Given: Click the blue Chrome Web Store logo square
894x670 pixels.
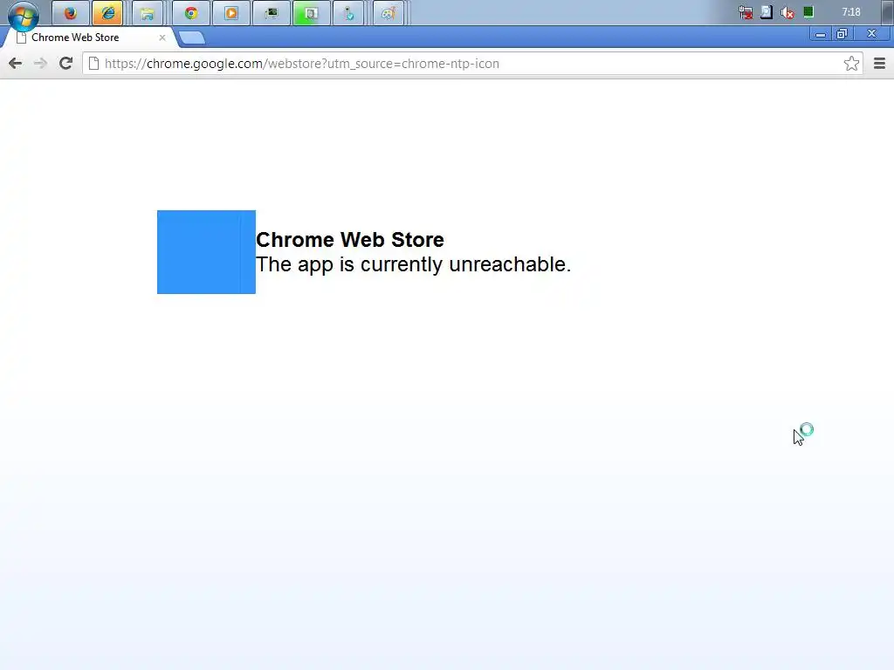Looking at the screenshot, I should point(206,252).
